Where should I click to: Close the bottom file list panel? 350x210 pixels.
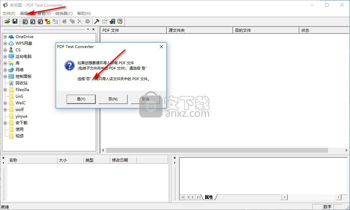click(3, 158)
